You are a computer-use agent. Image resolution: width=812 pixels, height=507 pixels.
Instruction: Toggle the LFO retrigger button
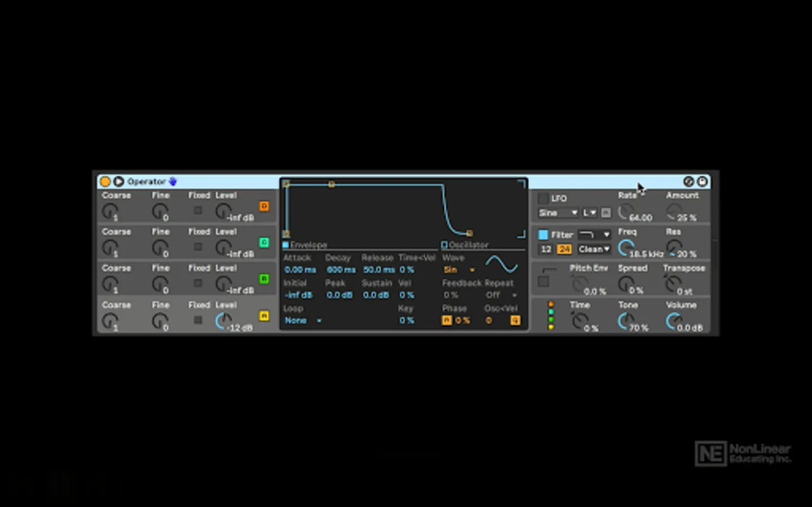[606, 213]
